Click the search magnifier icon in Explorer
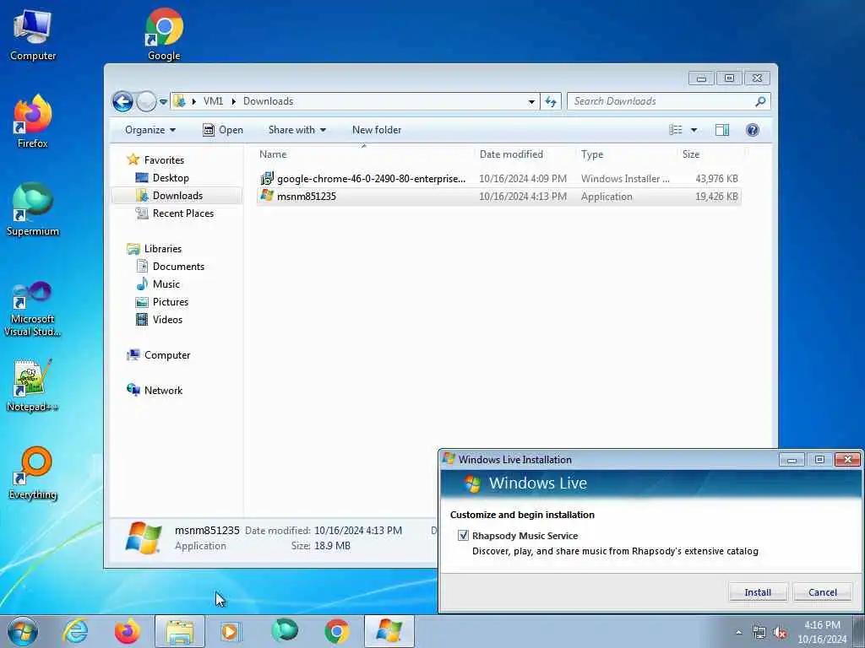 coord(760,101)
